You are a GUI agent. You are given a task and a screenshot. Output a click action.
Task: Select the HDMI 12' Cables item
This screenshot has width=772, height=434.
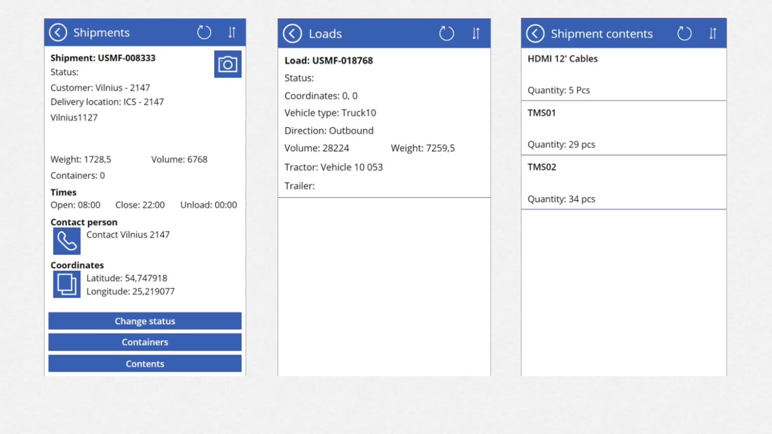pyautogui.click(x=623, y=74)
